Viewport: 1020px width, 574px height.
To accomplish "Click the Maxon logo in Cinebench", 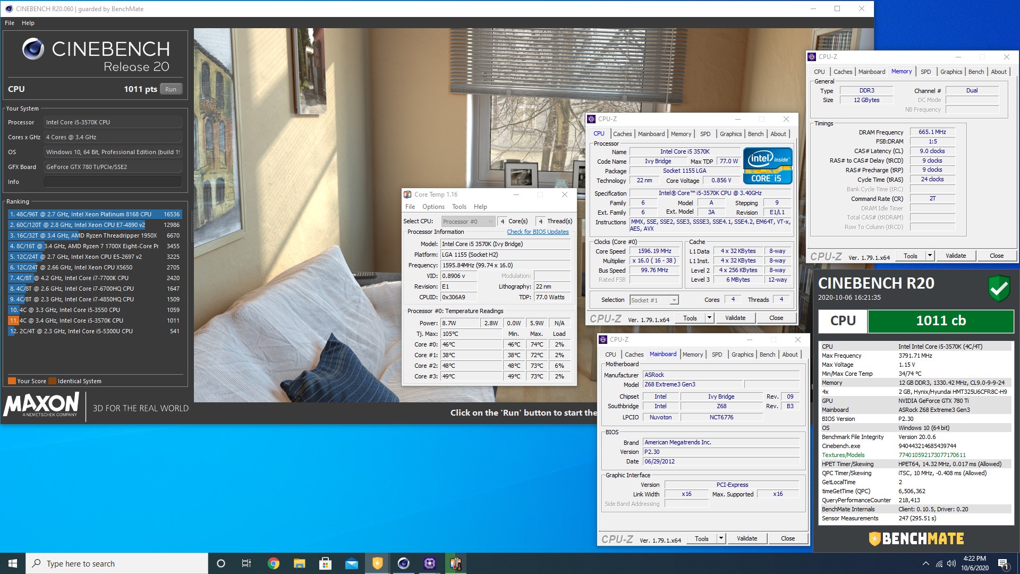I will pos(41,404).
